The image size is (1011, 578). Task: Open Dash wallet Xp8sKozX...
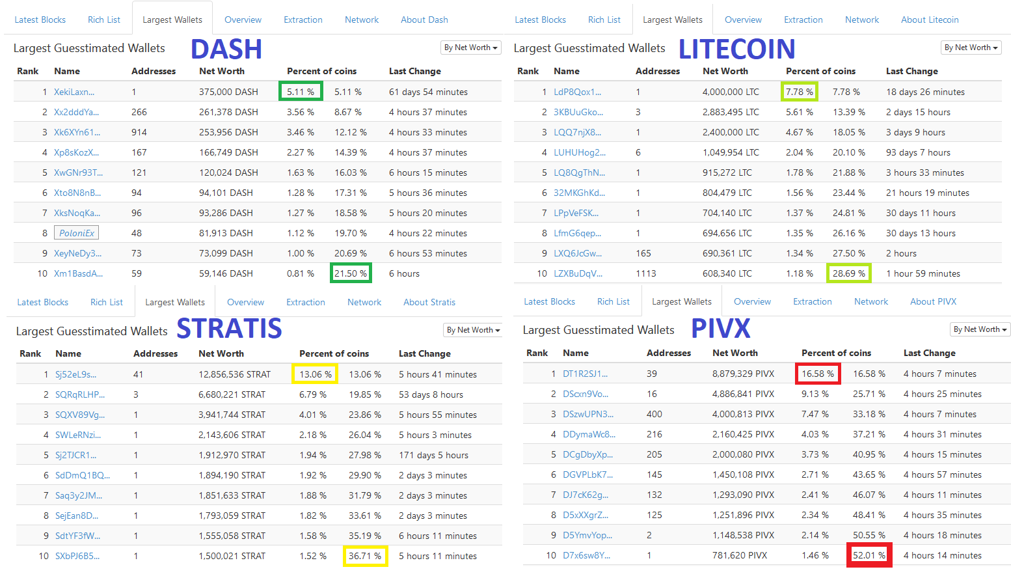(x=77, y=152)
